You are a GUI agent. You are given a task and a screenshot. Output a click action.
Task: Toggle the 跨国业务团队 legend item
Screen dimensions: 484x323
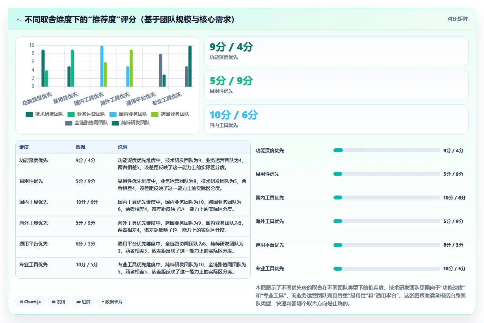[x=170, y=114]
